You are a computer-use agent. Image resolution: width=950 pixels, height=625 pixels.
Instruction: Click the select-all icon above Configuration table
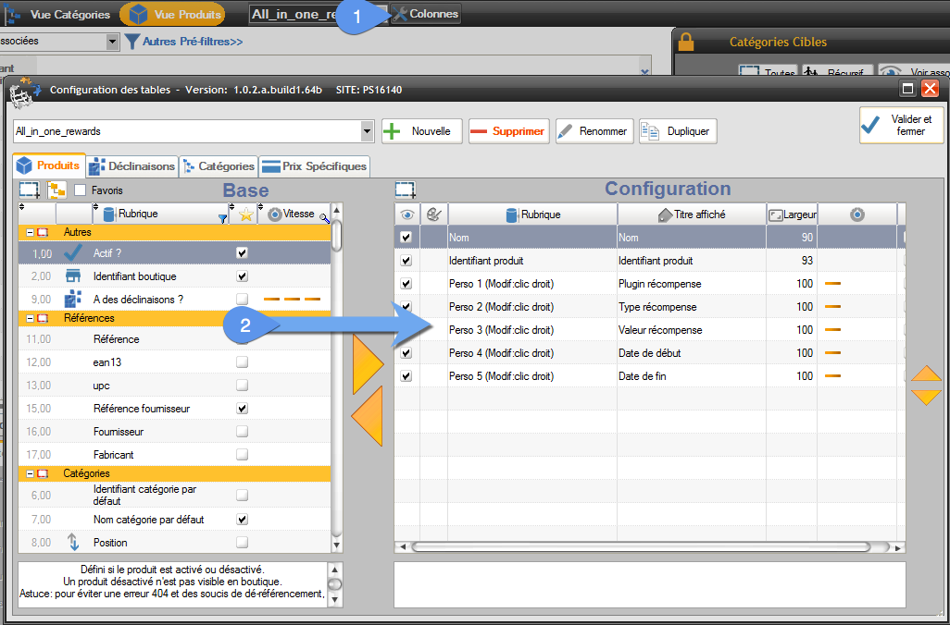click(405, 190)
